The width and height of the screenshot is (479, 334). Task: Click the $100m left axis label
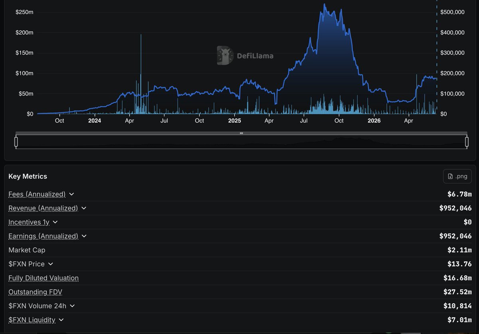(x=24, y=73)
